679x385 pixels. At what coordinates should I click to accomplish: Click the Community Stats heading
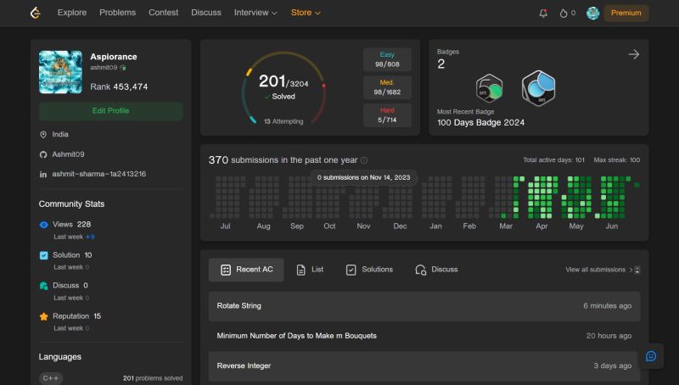tap(71, 204)
